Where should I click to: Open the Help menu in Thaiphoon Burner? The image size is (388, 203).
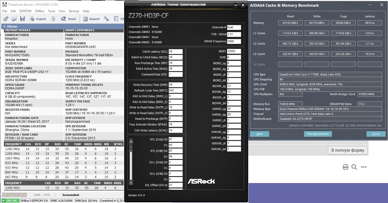[x=86, y=11]
